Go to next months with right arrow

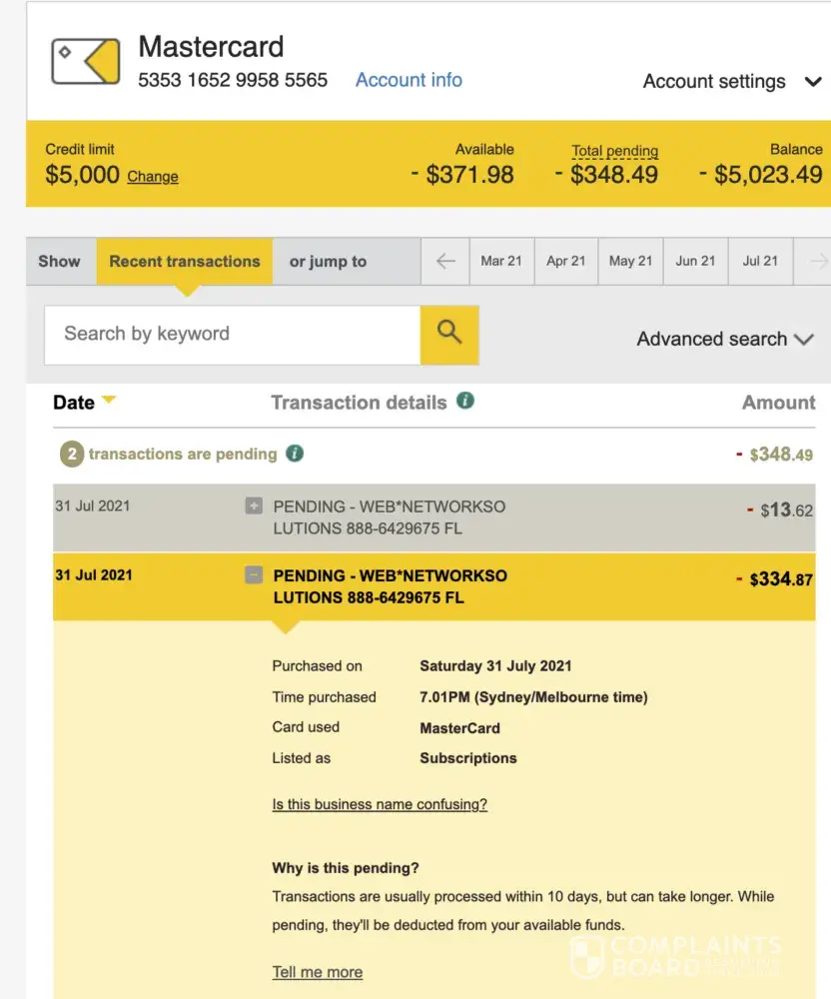(817, 262)
